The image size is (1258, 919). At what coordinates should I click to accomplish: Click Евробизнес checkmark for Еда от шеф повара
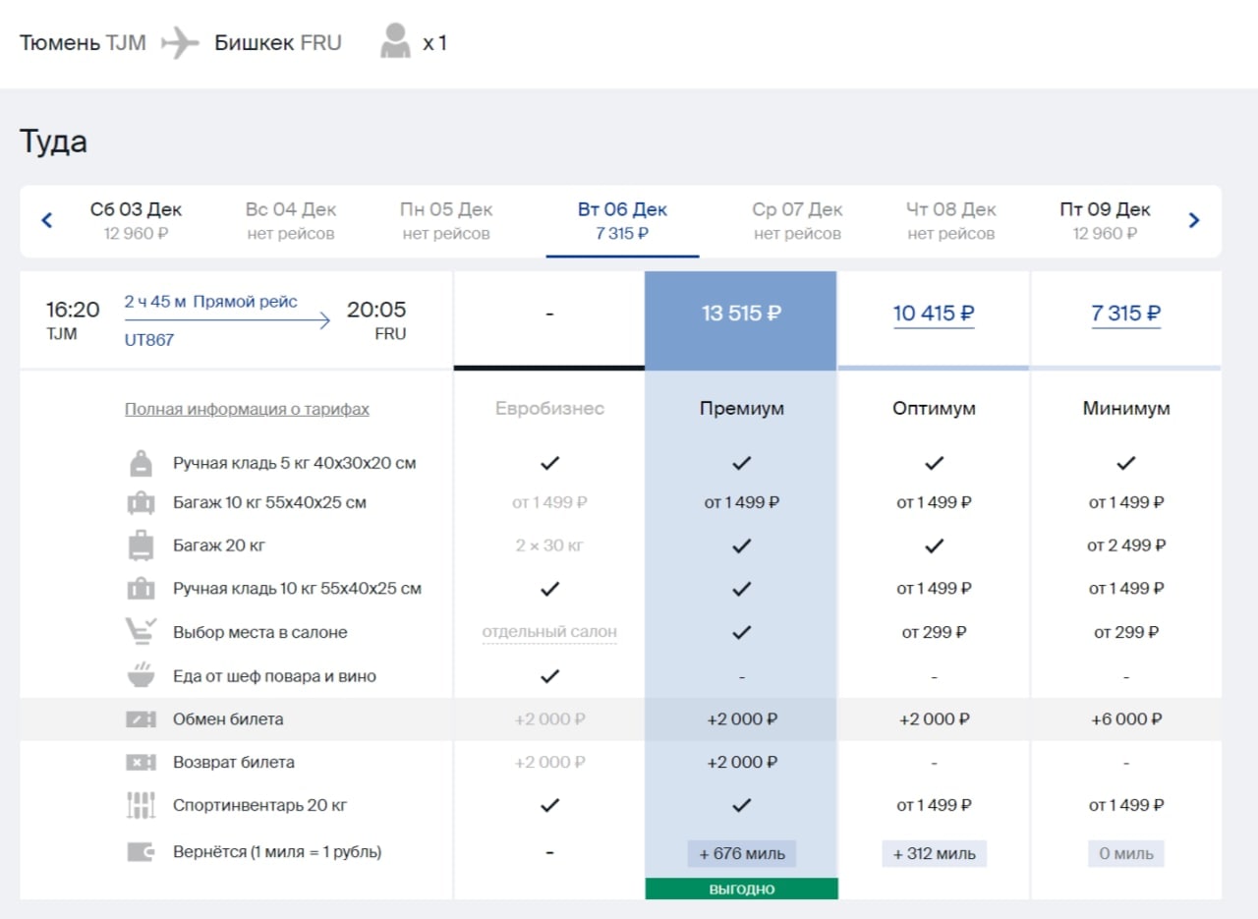[549, 675]
